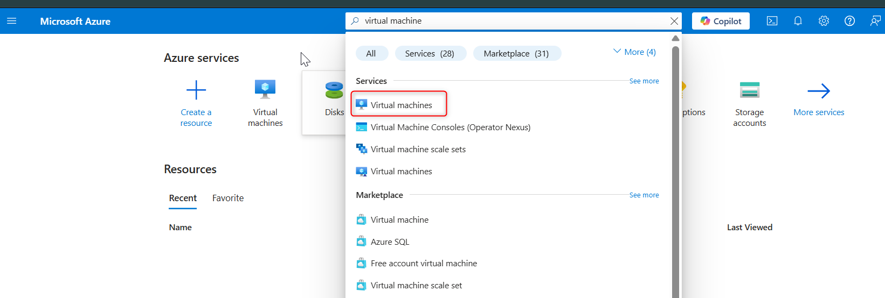The image size is (885, 298).
Task: Filter results by Services (28)
Action: click(430, 53)
